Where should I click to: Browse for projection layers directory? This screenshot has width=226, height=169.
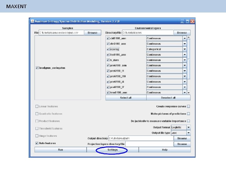tap(182, 144)
